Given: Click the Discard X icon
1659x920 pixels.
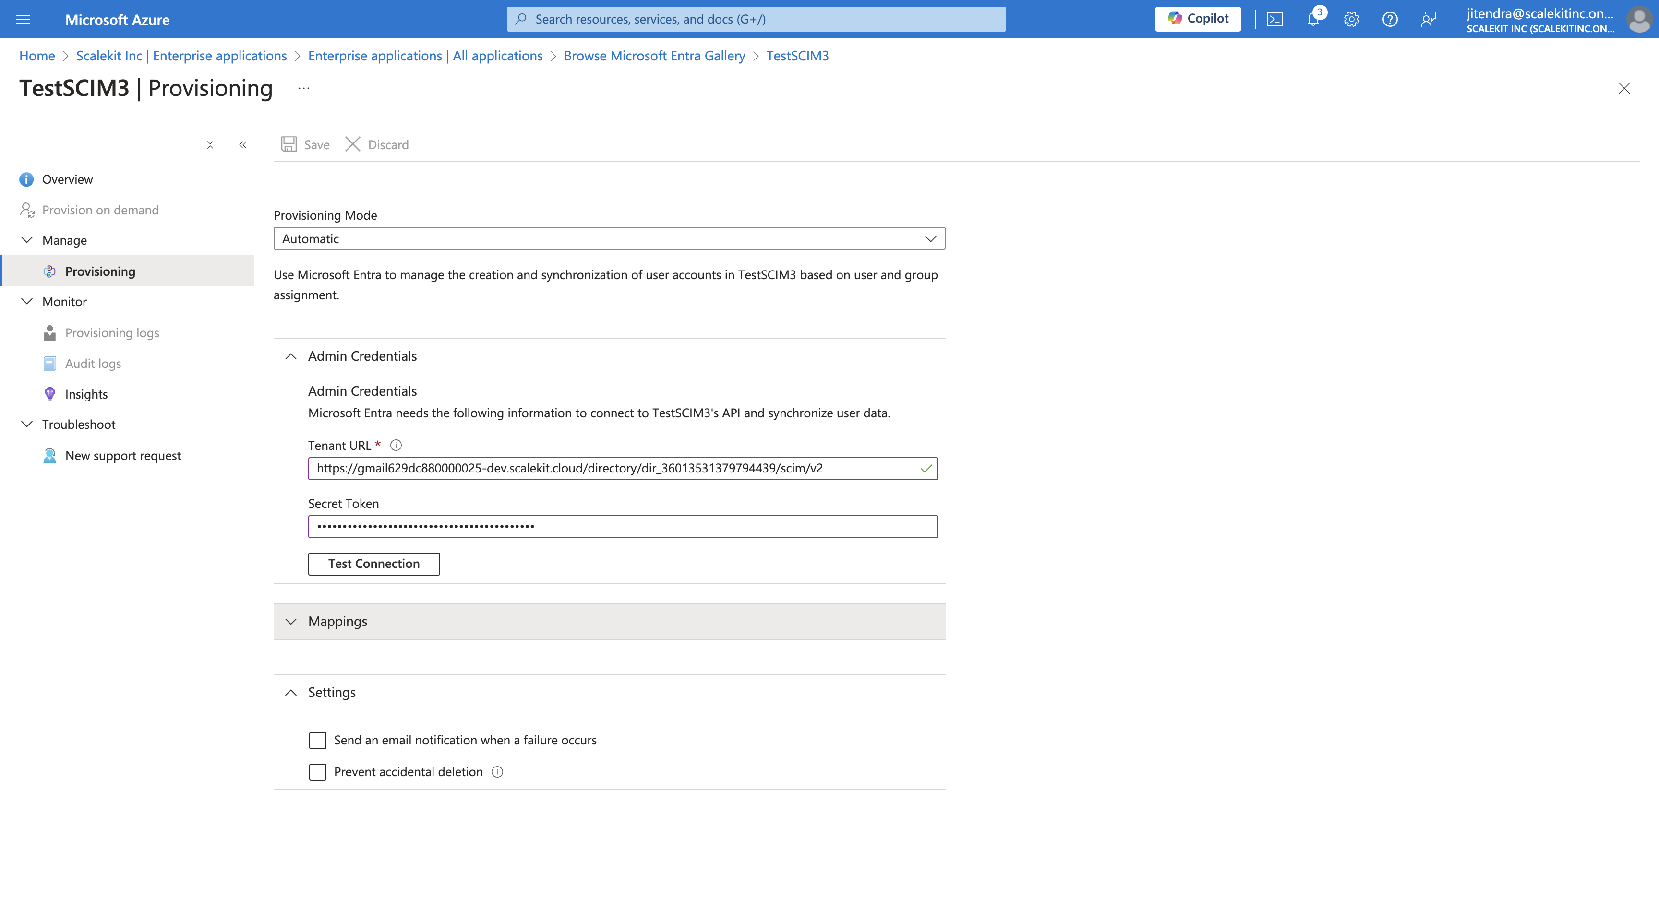Looking at the screenshot, I should click(x=353, y=144).
